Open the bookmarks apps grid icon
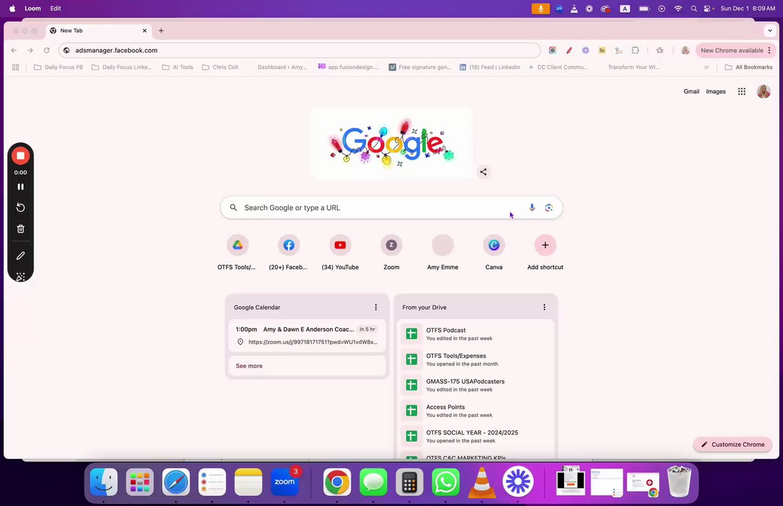The height and width of the screenshot is (506, 783). coord(16,67)
